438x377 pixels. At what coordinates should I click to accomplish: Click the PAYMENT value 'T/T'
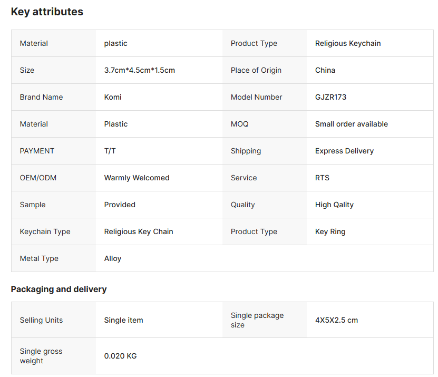coord(110,151)
